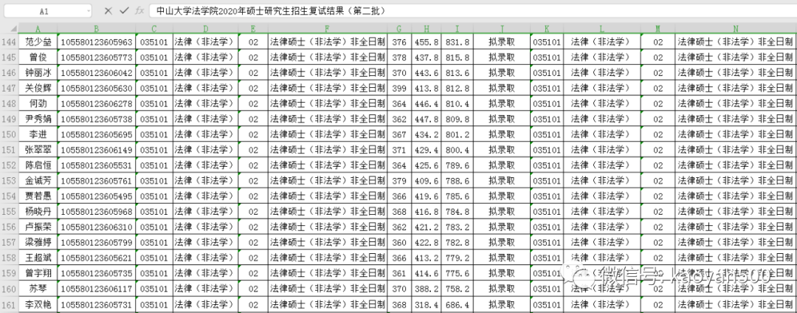Select column B header
This screenshot has height=313, width=797.
[x=97, y=29]
